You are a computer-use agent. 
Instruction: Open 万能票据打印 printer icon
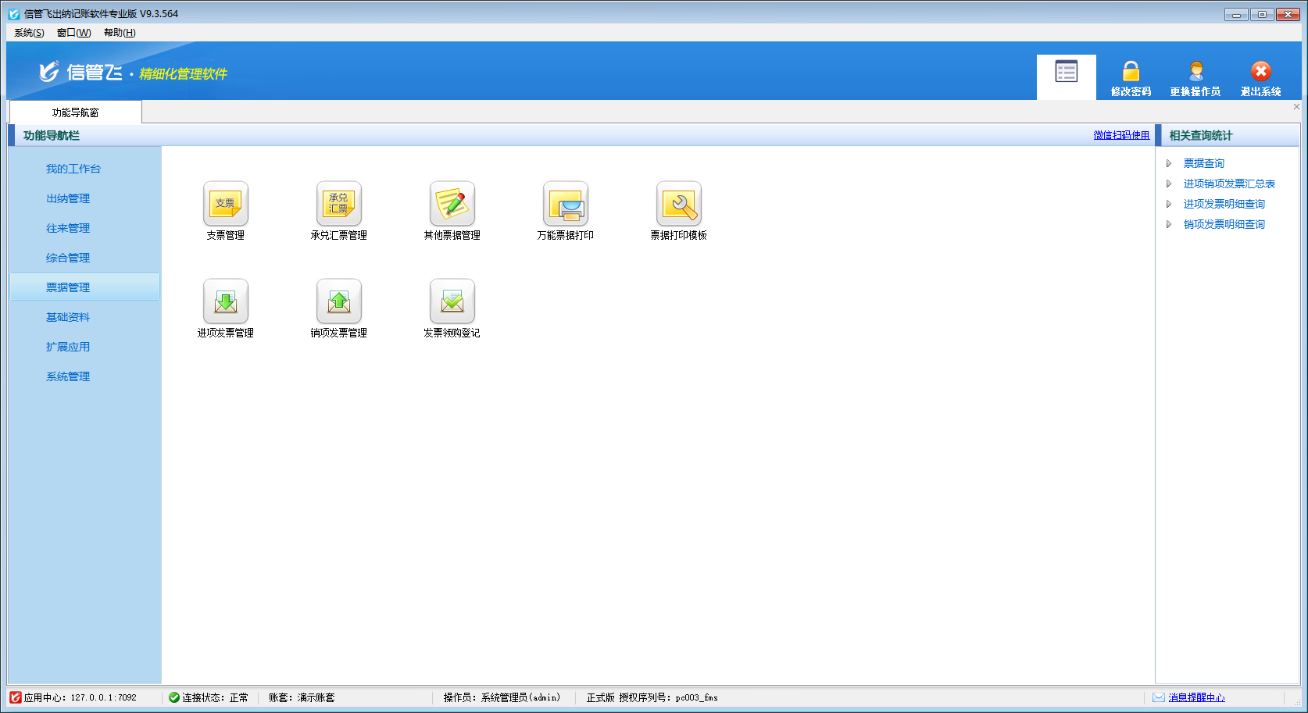click(x=565, y=204)
